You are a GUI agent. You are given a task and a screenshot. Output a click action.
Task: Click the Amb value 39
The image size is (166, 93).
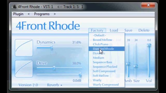(x=128, y=40)
